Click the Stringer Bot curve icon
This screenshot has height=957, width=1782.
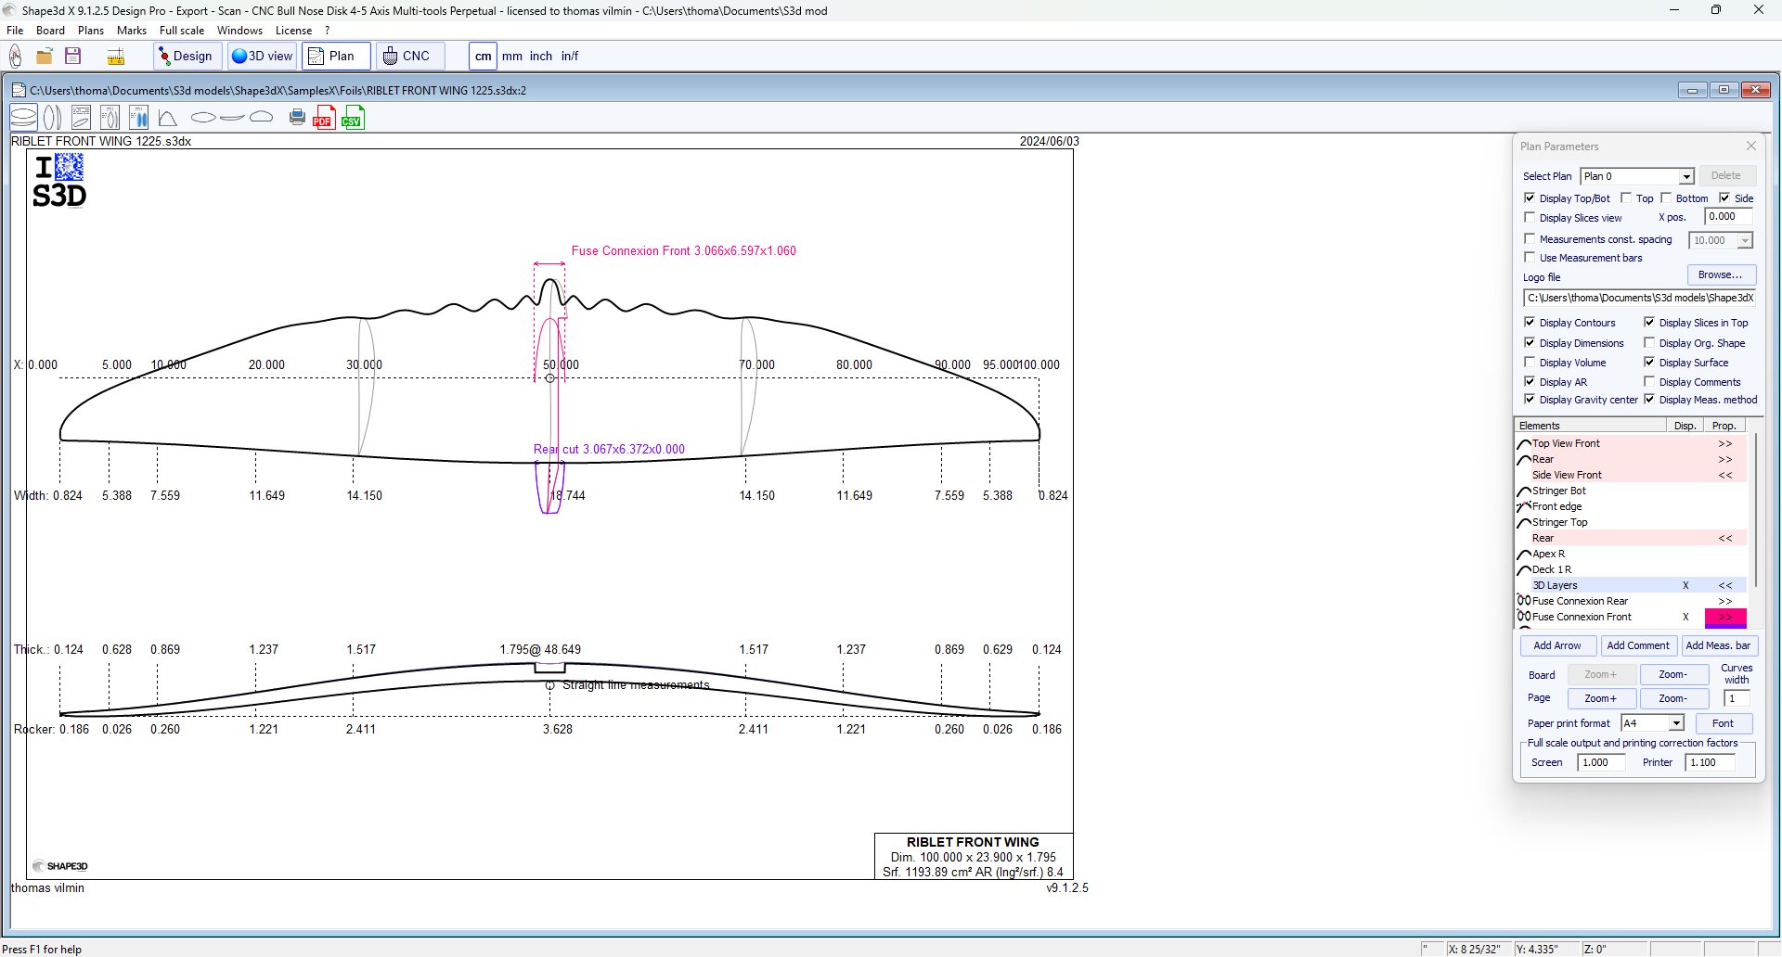click(x=1524, y=491)
